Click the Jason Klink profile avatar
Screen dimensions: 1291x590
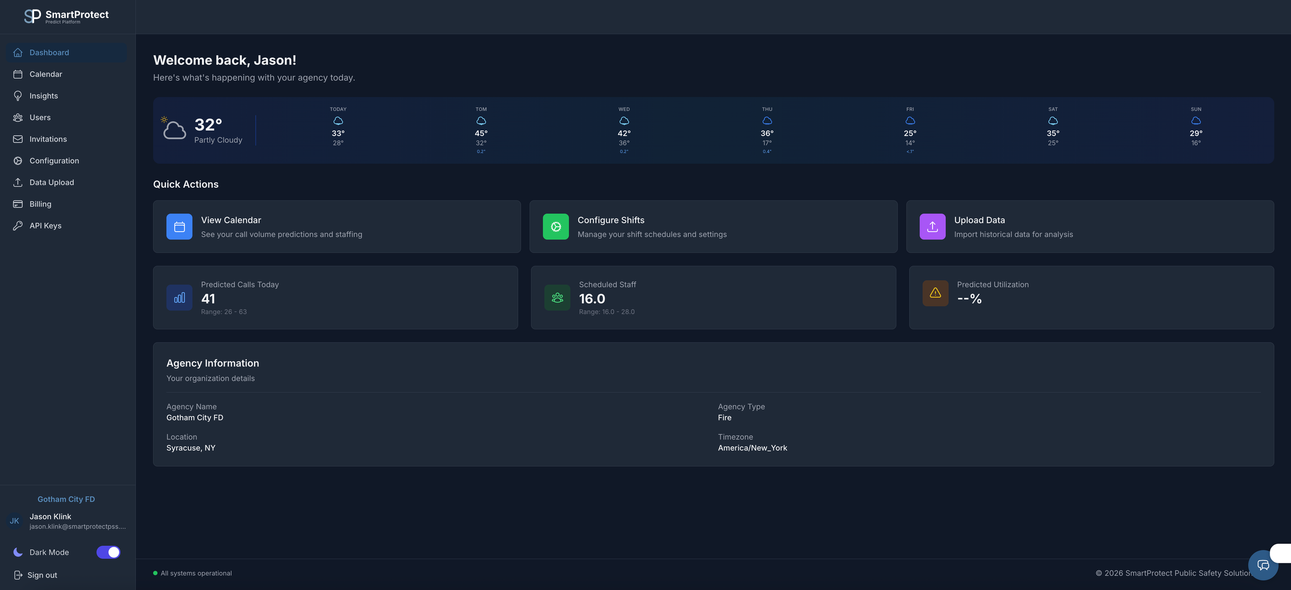point(14,521)
